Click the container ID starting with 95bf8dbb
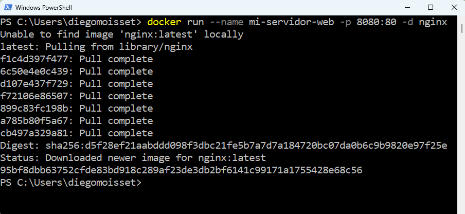Viewport: 465px width, 214px height. click(x=180, y=170)
